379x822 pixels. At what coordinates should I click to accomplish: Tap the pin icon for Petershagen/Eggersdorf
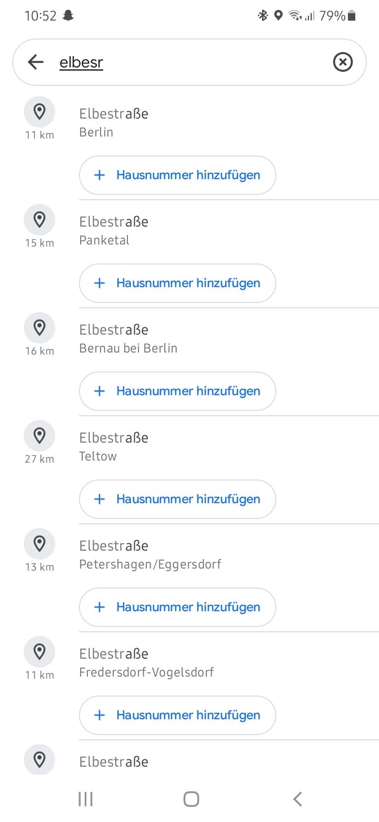pyautogui.click(x=39, y=544)
